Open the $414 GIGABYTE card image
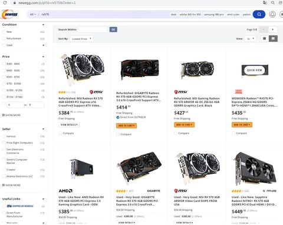The width and height of the screenshot is (283, 225). click(x=139, y=70)
